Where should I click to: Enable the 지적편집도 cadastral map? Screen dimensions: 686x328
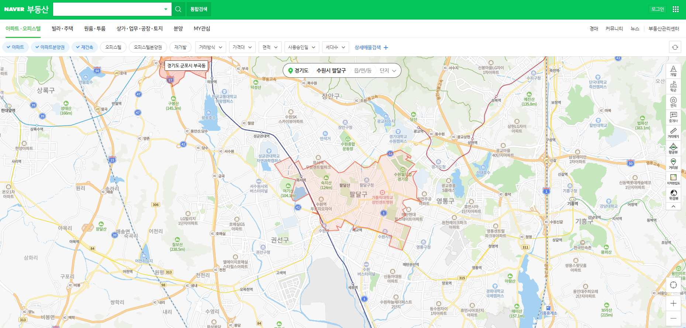tap(673, 179)
